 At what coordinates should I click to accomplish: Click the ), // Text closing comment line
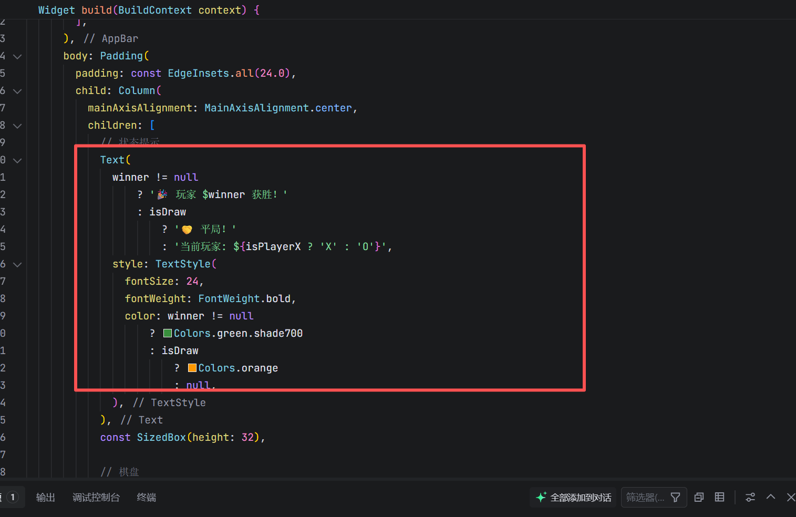click(x=131, y=420)
